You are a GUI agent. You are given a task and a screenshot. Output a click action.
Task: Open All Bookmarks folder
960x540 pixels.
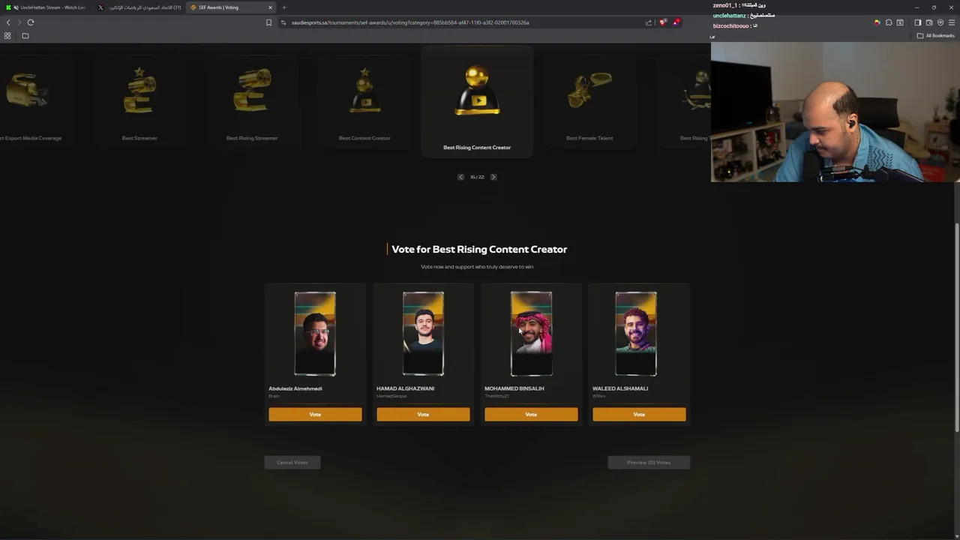tap(935, 36)
